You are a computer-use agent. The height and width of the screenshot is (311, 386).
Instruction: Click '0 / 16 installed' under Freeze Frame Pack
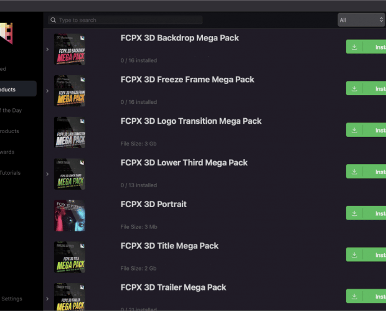139,102
